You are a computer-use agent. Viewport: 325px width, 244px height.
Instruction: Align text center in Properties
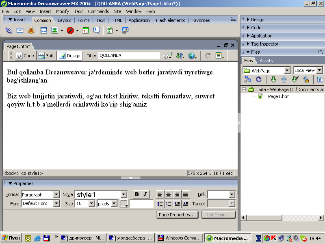[x=168, y=194]
